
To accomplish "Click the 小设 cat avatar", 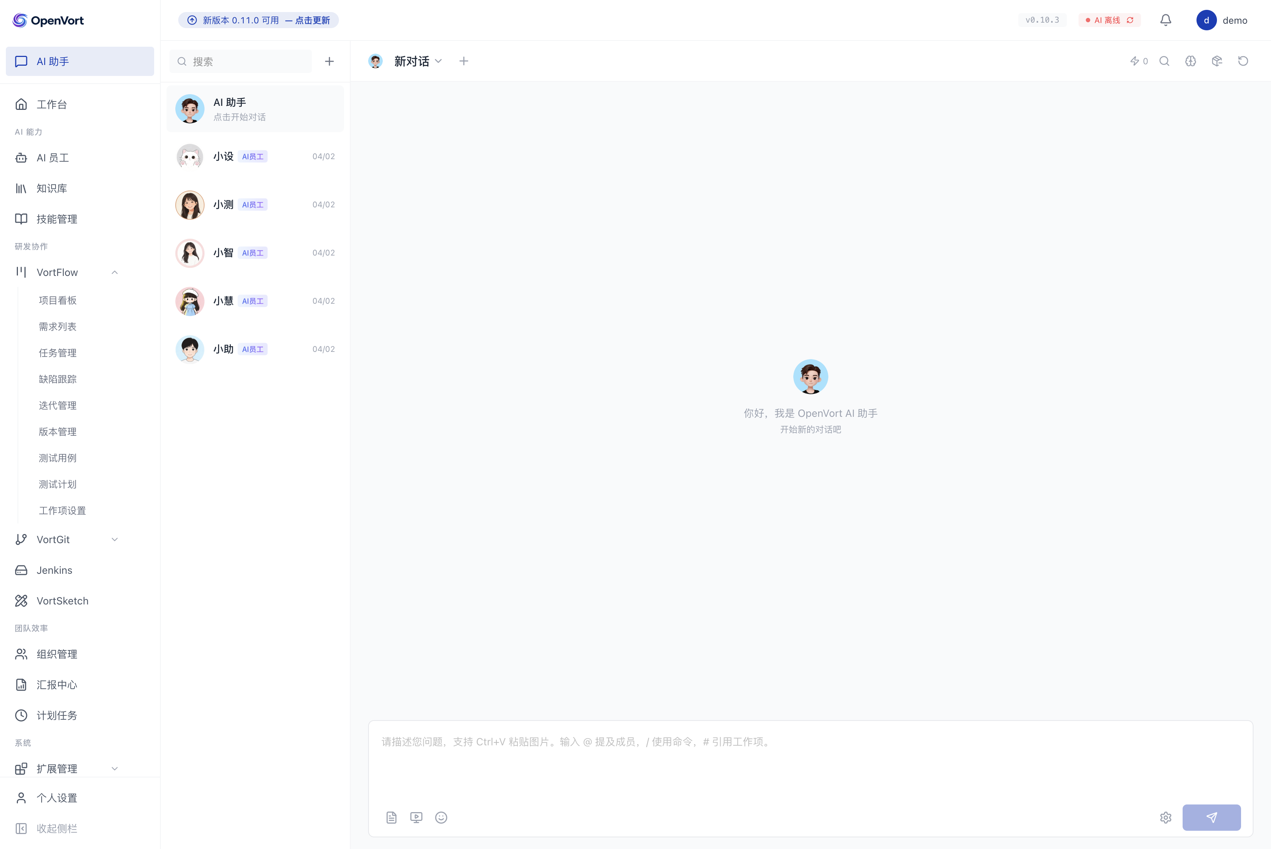I will pos(190,157).
